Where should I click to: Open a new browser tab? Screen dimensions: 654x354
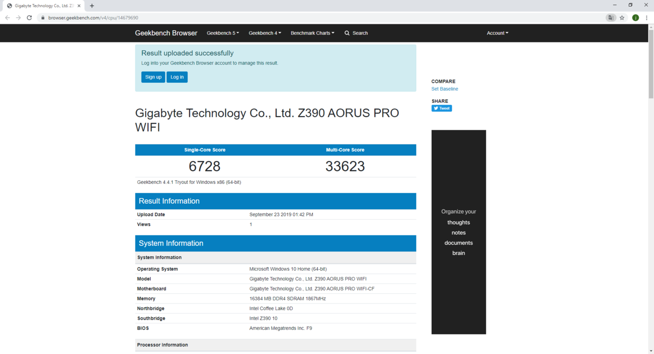pos(92,6)
